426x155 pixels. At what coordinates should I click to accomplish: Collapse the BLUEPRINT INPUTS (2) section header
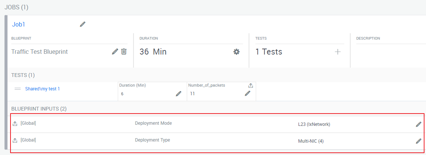[39, 109]
